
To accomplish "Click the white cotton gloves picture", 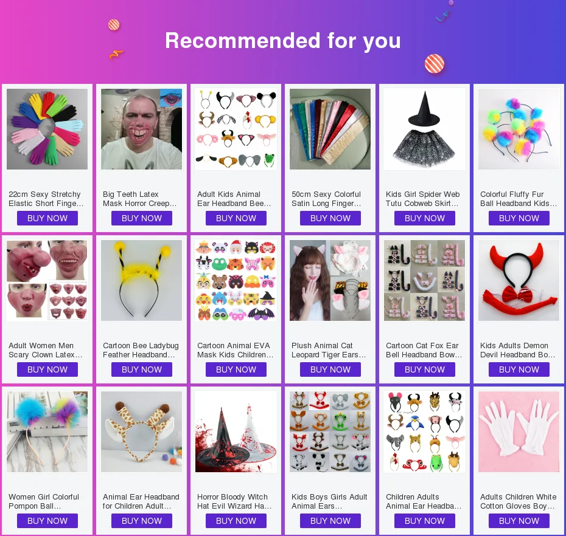I will (x=519, y=432).
